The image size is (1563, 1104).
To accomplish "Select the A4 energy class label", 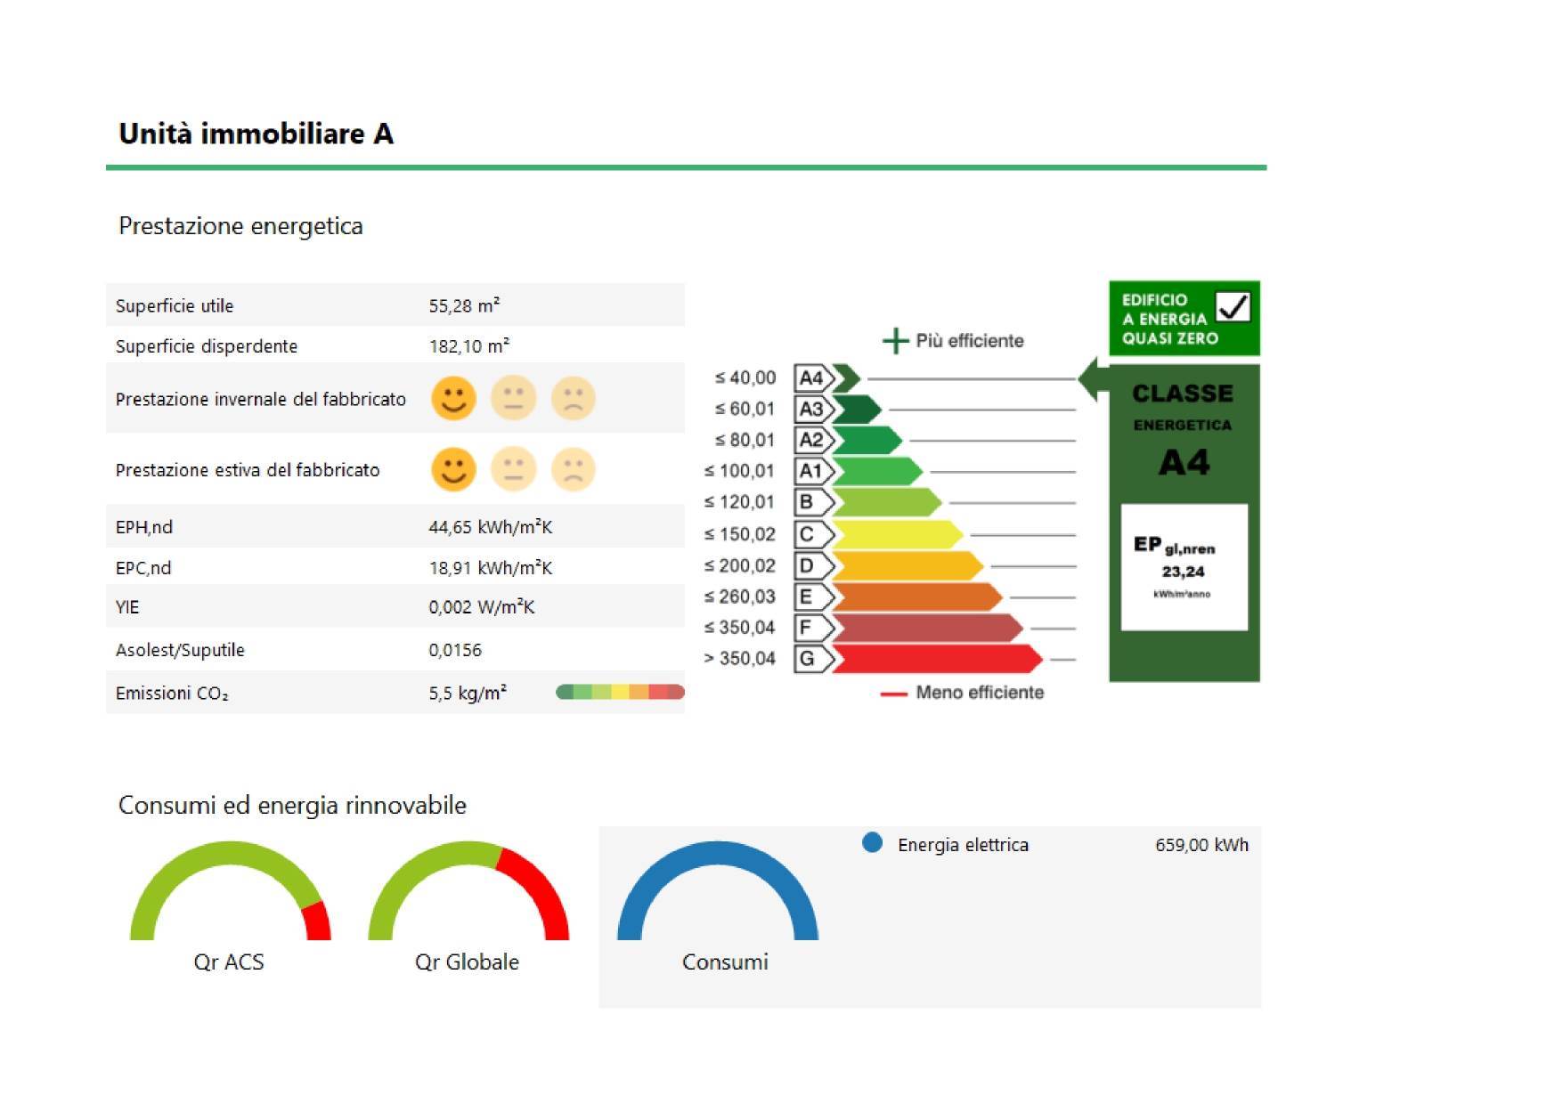I will point(810,378).
